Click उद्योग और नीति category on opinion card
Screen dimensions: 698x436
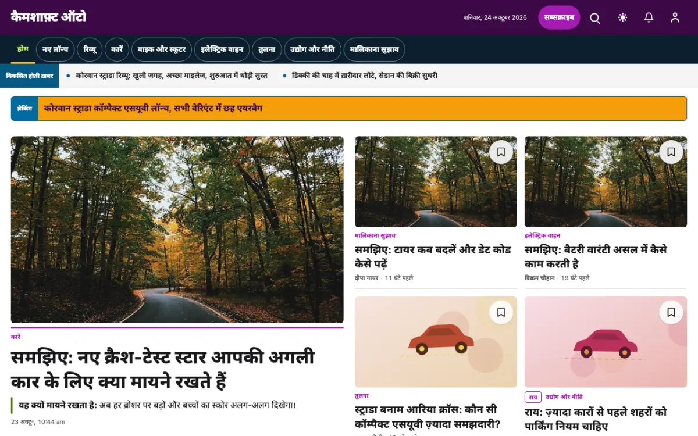click(564, 396)
